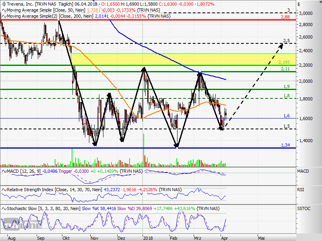Click the $ symbol on the price axis header
The width and height of the screenshot is (322, 241).
(x=299, y=4)
